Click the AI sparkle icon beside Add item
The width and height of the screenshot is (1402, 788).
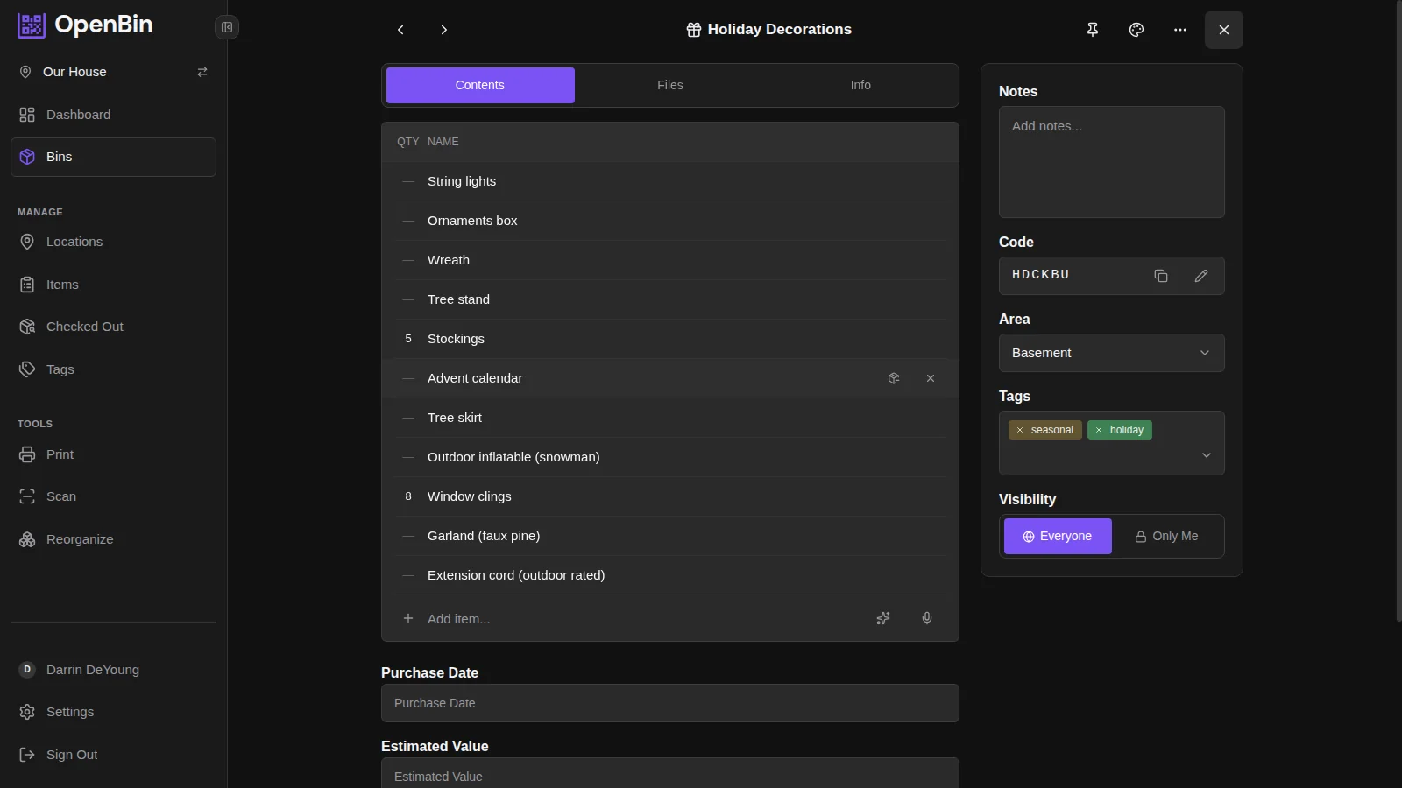[x=883, y=618]
